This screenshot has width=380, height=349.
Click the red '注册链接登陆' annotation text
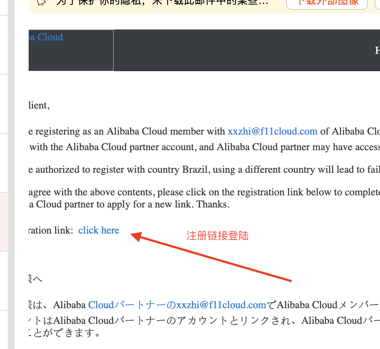pyautogui.click(x=217, y=236)
